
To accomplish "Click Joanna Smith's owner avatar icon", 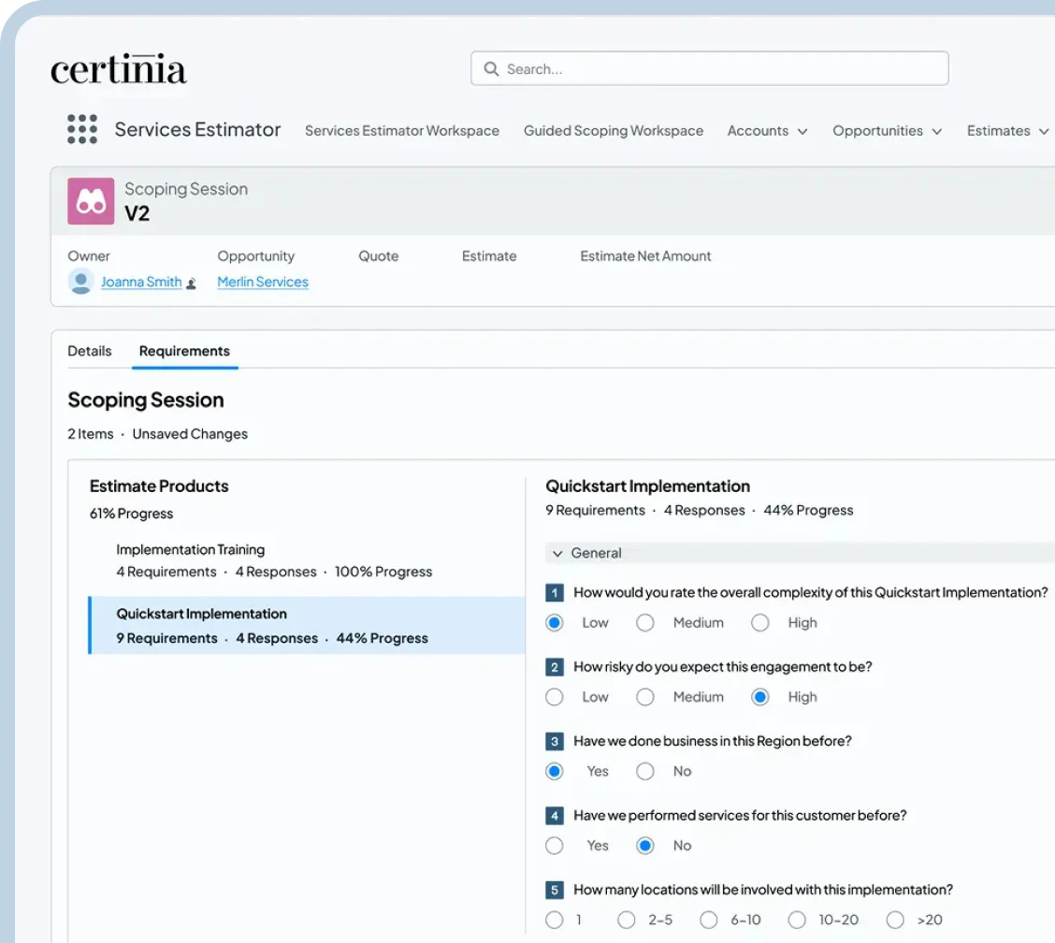I will (81, 282).
